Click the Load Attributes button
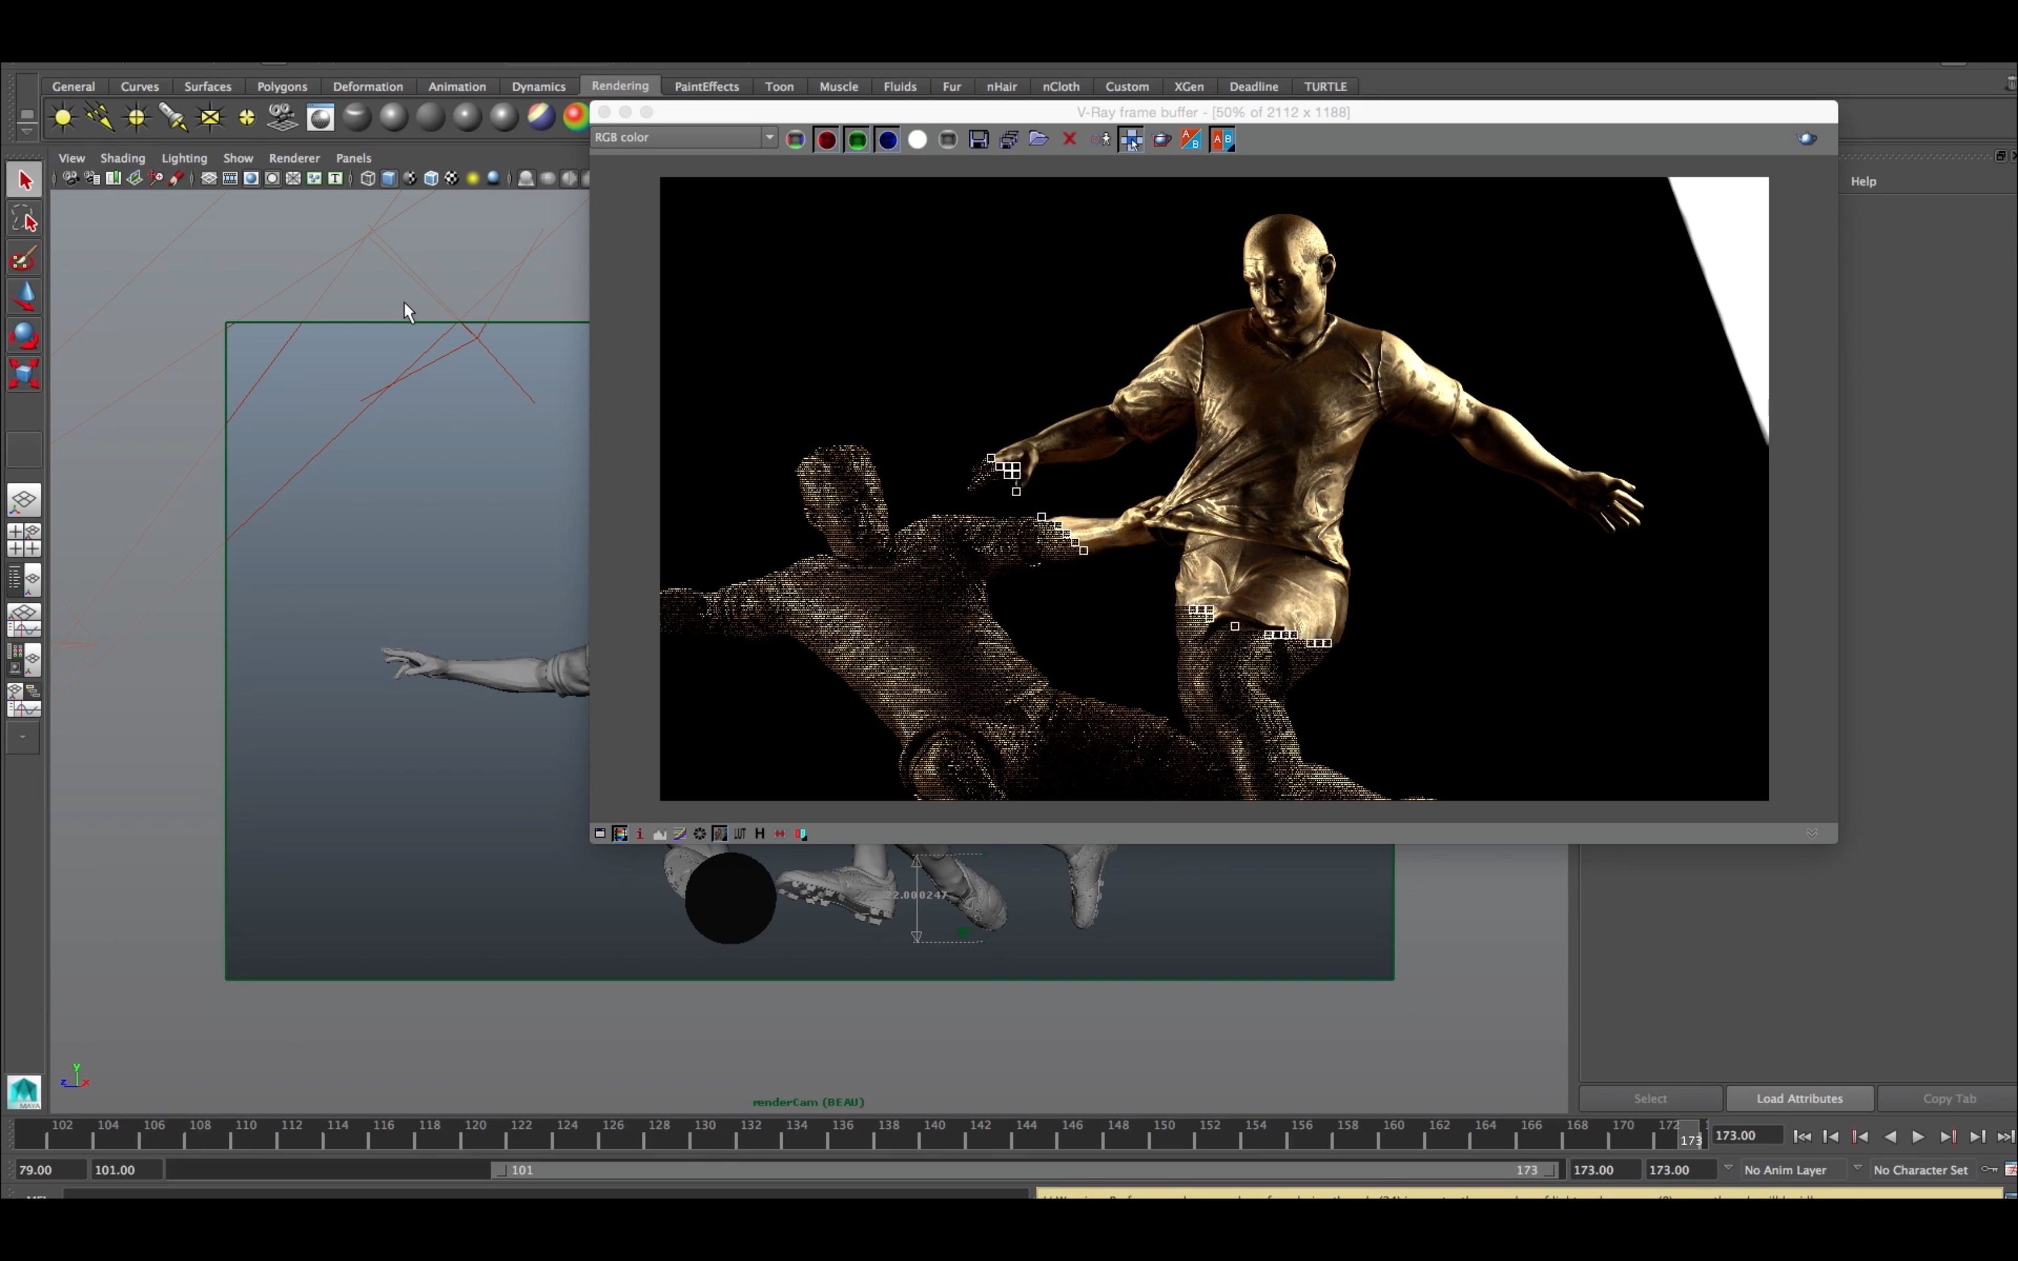 (x=1799, y=1098)
